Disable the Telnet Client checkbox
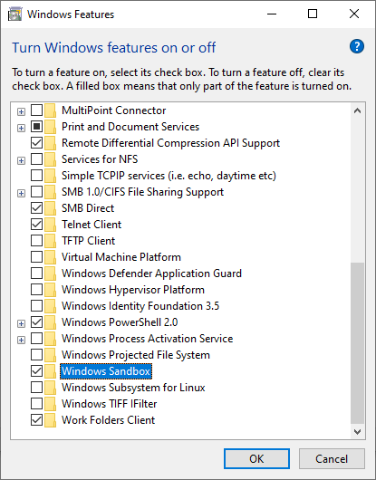The image size is (376, 480). coord(37,225)
